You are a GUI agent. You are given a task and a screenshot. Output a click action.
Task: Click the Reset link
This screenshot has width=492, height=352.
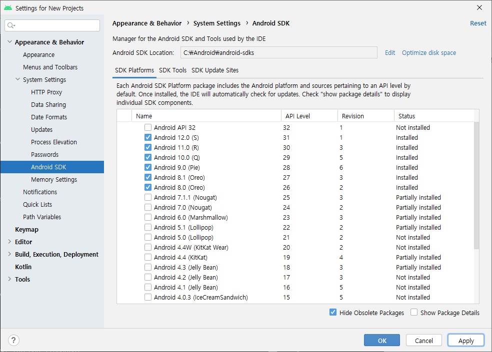[x=478, y=23]
